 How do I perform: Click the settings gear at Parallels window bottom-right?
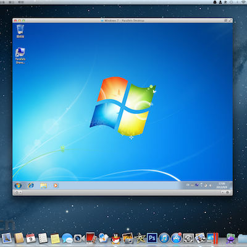pyautogui.click(x=227, y=193)
